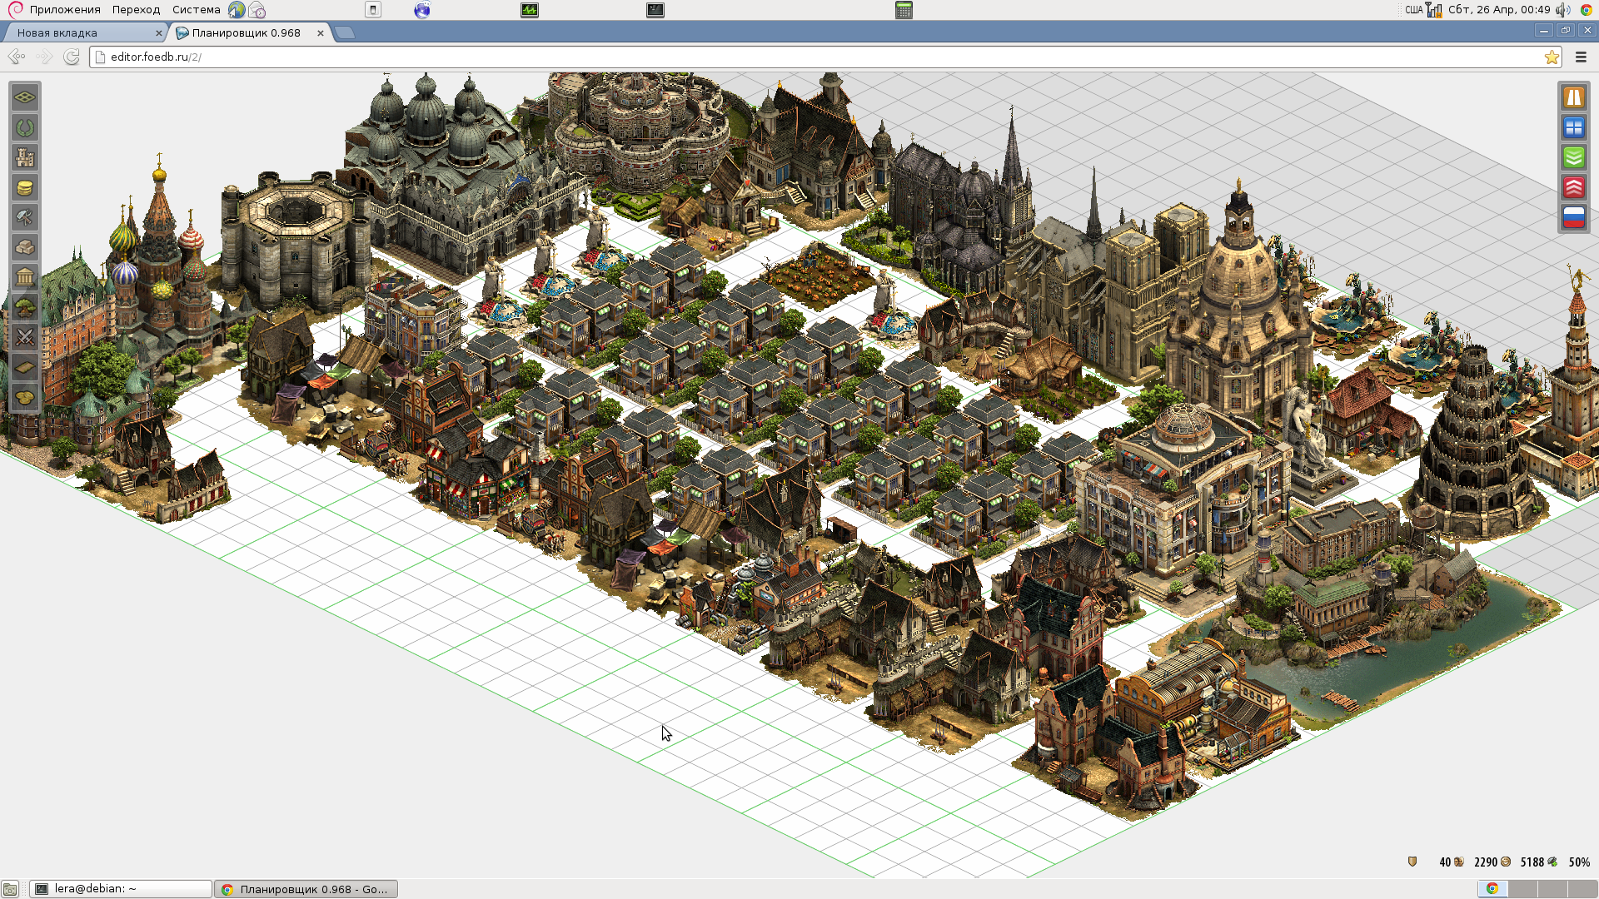Switch to second workspace in pager
The image size is (1599, 899).
(x=1522, y=888)
